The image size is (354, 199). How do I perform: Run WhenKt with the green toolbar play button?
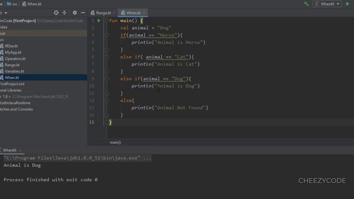(348, 4)
